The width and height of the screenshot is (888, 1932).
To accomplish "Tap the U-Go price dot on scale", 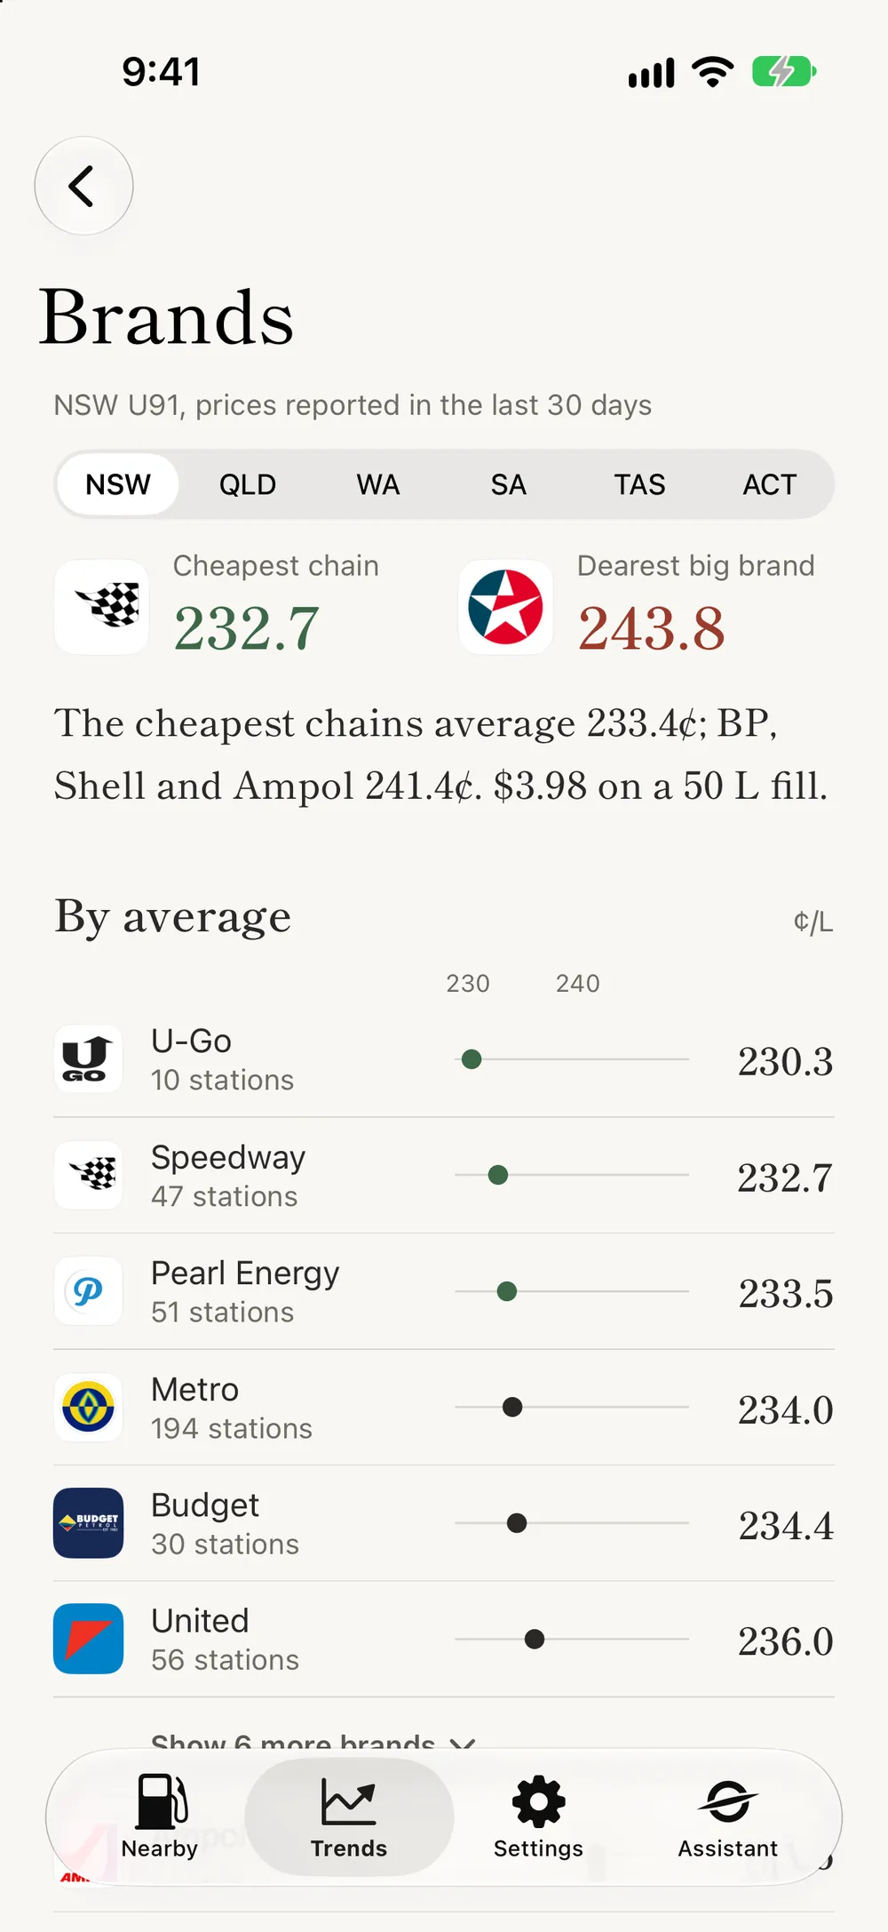I will coord(472,1059).
